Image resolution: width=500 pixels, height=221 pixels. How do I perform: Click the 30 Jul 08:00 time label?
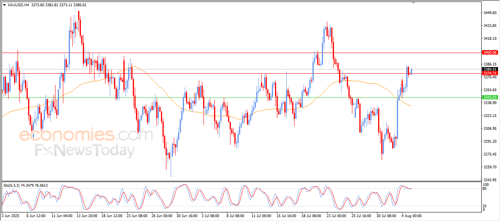coord(387,215)
